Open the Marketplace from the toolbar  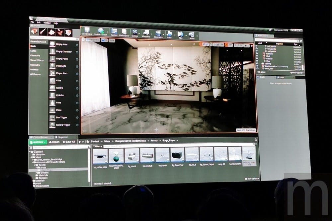click(124, 32)
